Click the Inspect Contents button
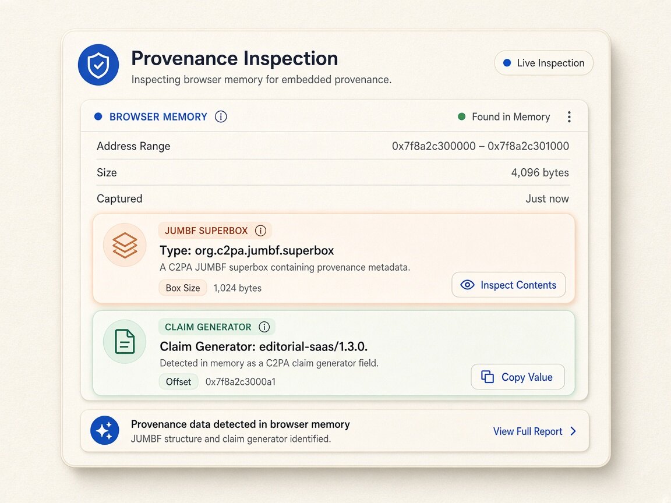The image size is (671, 503). click(x=508, y=285)
